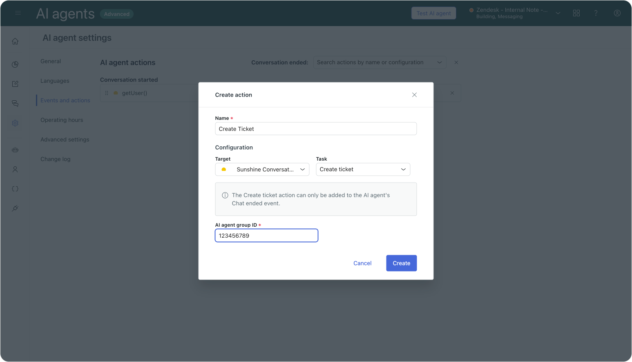Click the Name input field
This screenshot has width=632, height=362.
[315, 129]
